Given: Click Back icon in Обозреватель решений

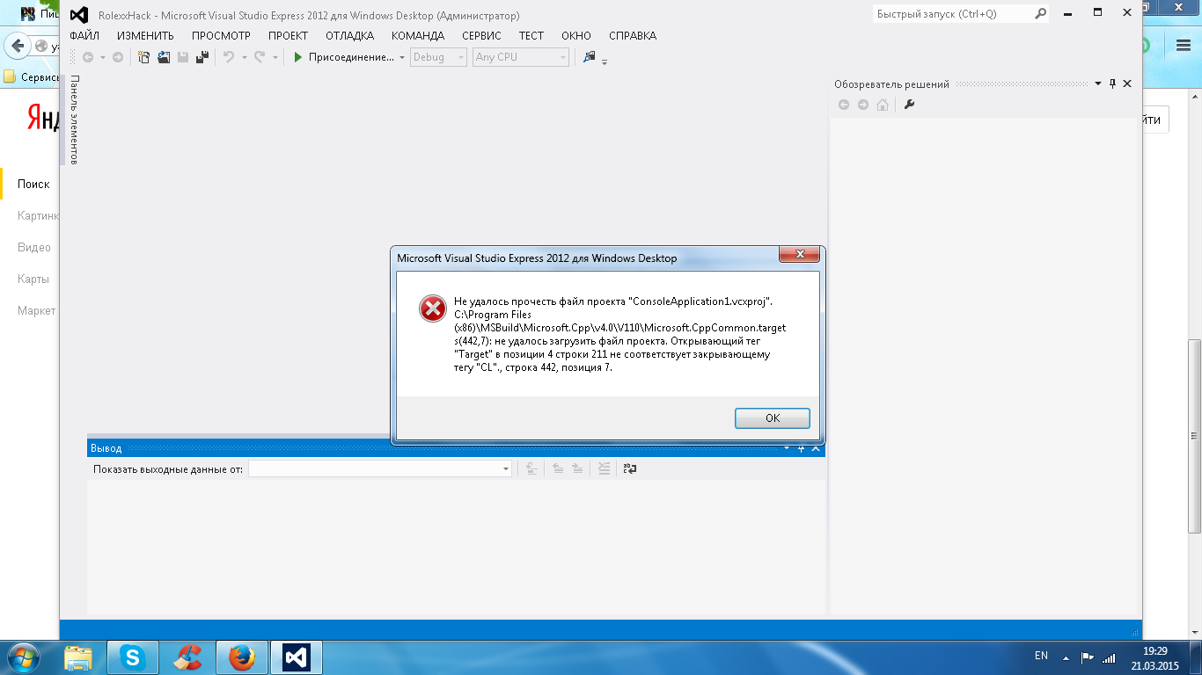Looking at the screenshot, I should [x=844, y=105].
